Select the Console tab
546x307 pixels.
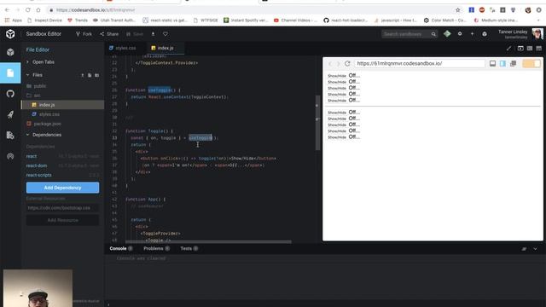point(121,248)
